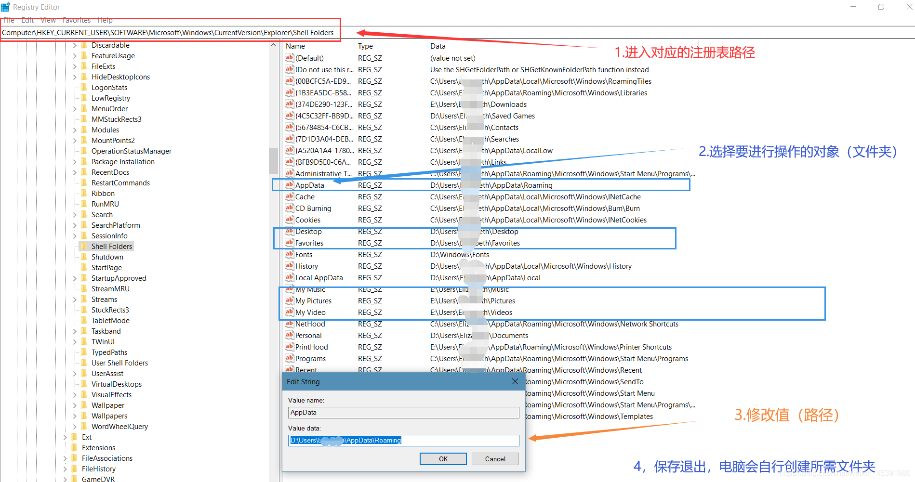
Task: Select the {374DE290-123F... value name
Action: pos(324,104)
